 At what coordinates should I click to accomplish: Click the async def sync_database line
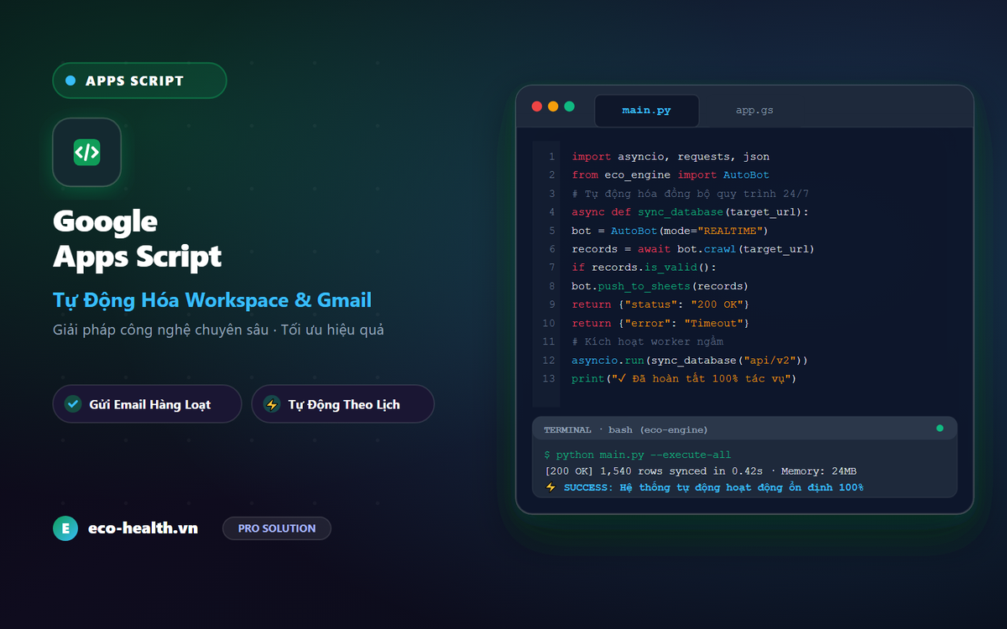691,212
